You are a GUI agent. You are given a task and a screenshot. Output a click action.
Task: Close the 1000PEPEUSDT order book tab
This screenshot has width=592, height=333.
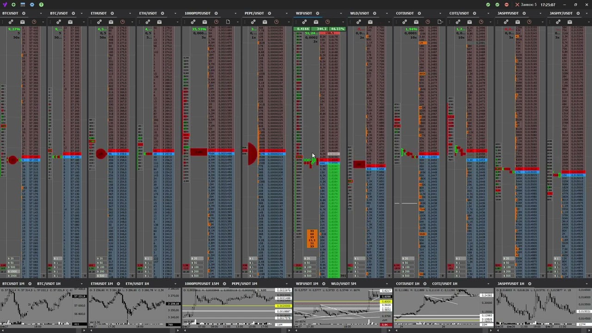tap(216, 13)
